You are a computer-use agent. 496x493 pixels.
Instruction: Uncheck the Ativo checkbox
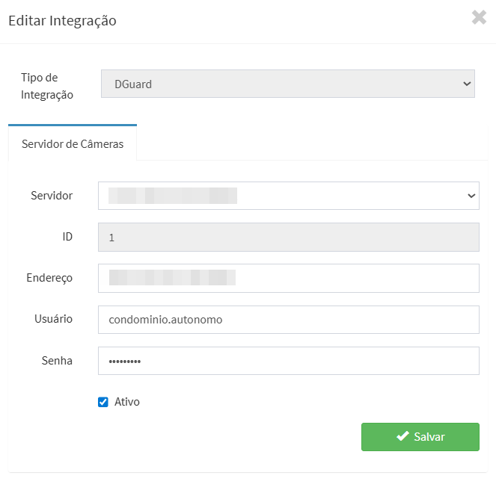pyautogui.click(x=103, y=402)
